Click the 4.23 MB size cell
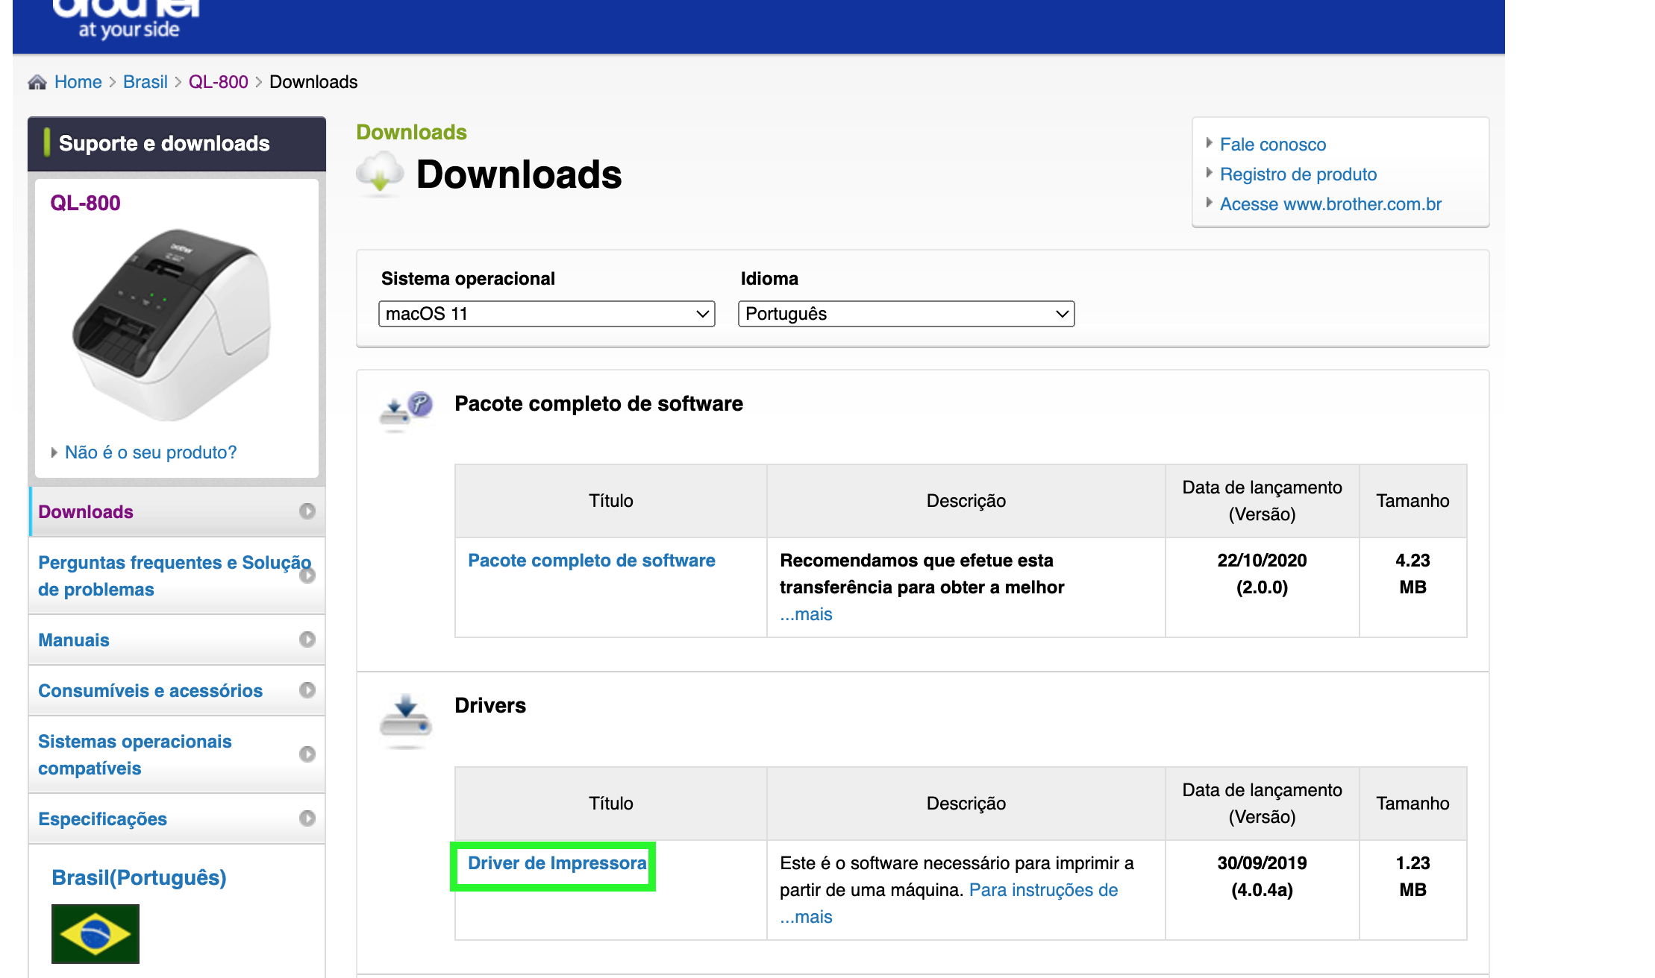This screenshot has width=1655, height=978. pos(1412,587)
